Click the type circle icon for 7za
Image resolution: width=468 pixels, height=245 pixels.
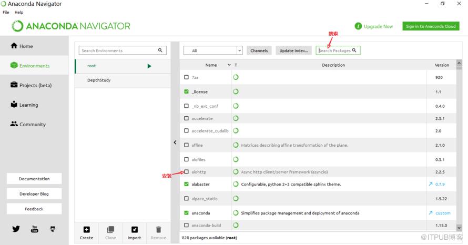coord(236,77)
